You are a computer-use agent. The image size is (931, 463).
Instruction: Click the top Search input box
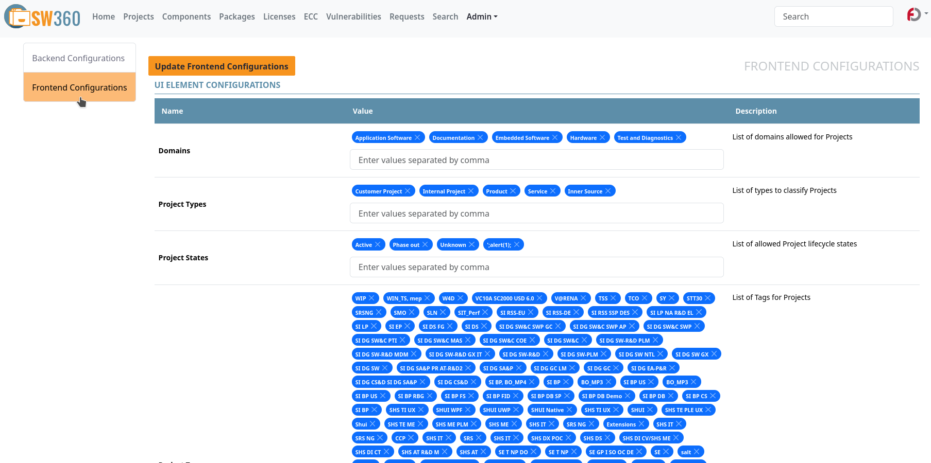pyautogui.click(x=833, y=16)
